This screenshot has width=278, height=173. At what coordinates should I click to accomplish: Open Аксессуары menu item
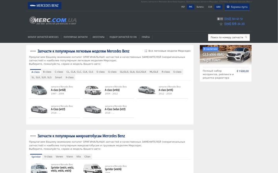[x=98, y=37]
